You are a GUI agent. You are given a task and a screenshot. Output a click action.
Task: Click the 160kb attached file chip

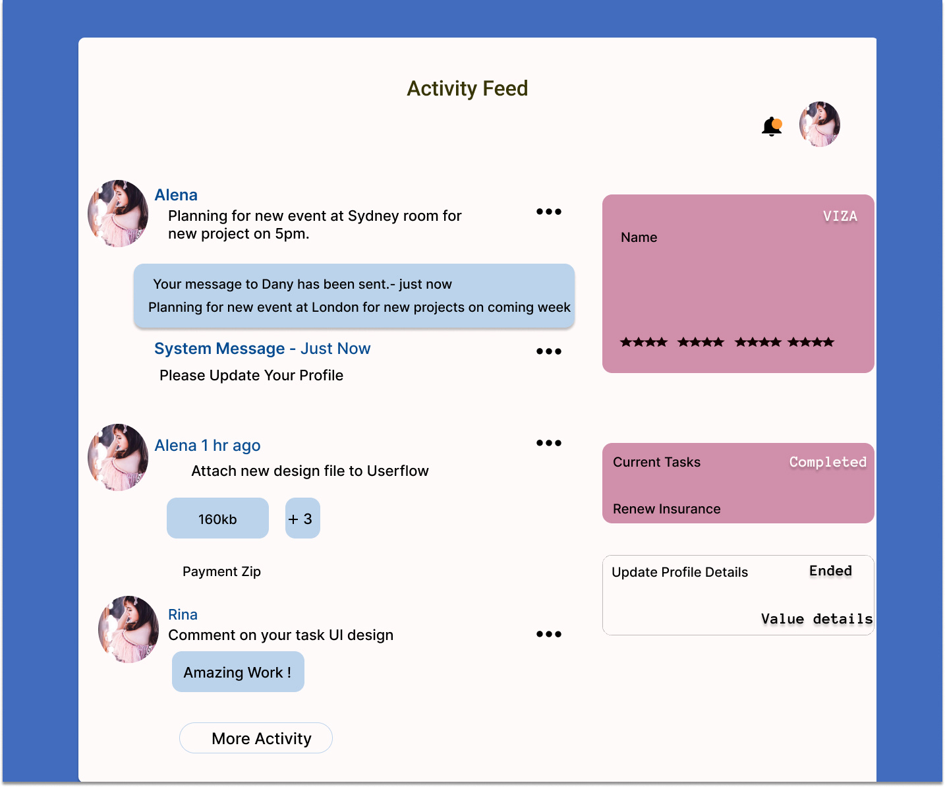point(217,518)
